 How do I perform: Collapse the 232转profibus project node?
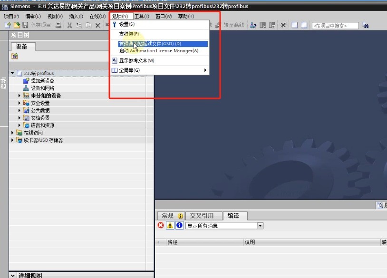[12, 73]
